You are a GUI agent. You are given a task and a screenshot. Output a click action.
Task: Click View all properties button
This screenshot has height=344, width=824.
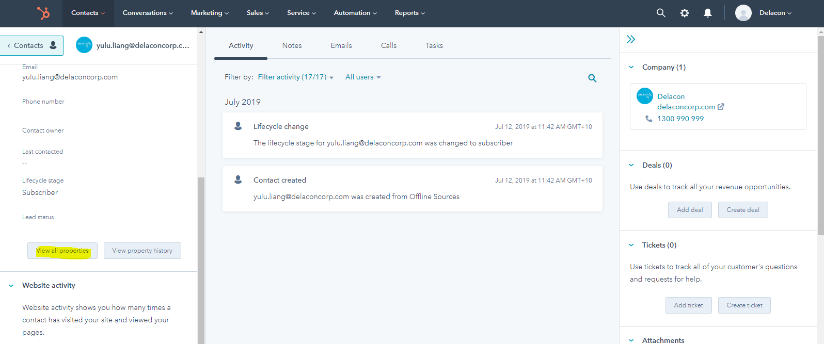click(x=62, y=251)
